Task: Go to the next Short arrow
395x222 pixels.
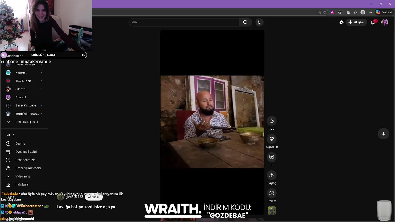Action: 383,134
